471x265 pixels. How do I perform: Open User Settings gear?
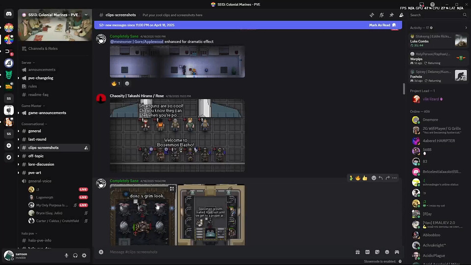[x=84, y=256]
